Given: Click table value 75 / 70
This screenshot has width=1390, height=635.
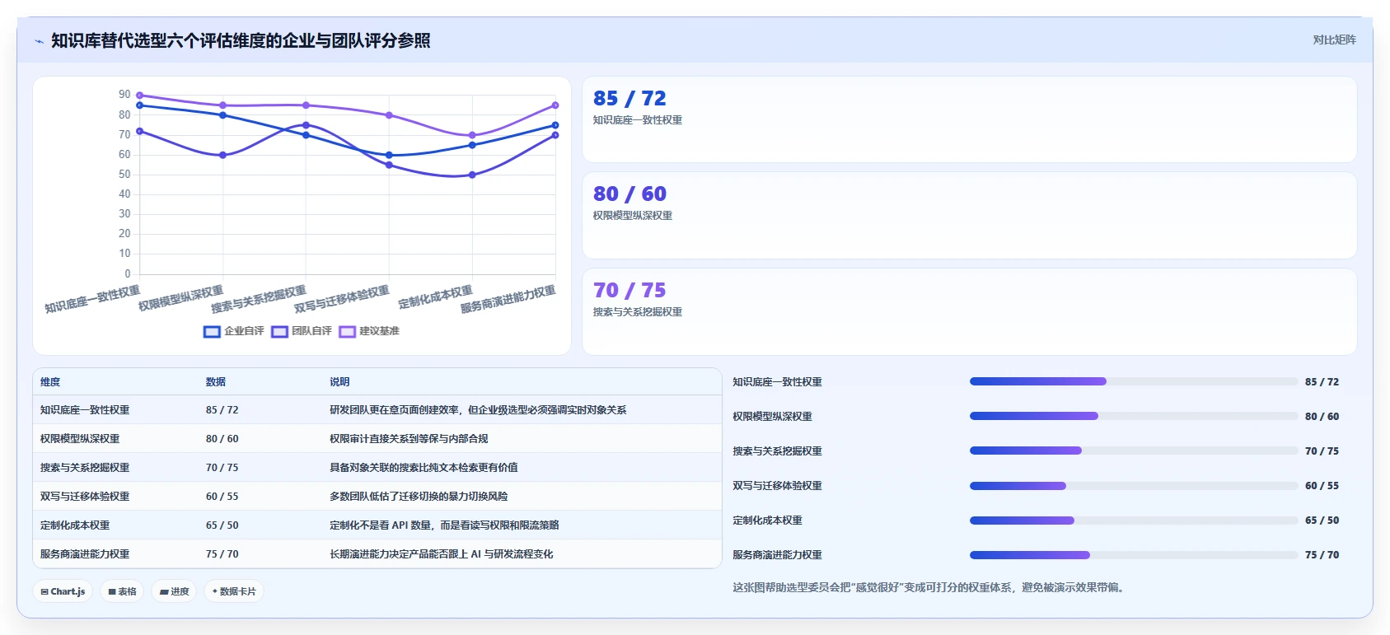Looking at the screenshot, I should click(x=222, y=553).
